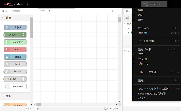
Task: Expand the package tree sub-item
Action: point(128,32)
